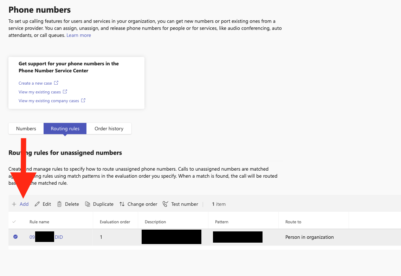Open the Order history tab
Viewport: 401px width, 276px height.
click(x=109, y=129)
